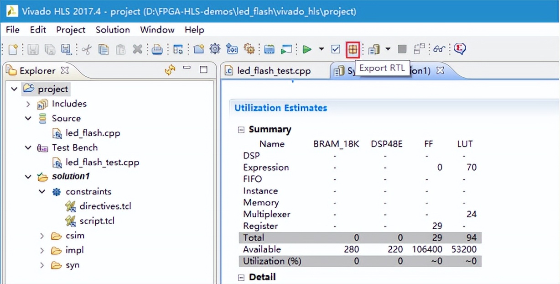This screenshot has width=560, height=284.
Task: Collapse the Source tree node
Action: pyautogui.click(x=28, y=119)
